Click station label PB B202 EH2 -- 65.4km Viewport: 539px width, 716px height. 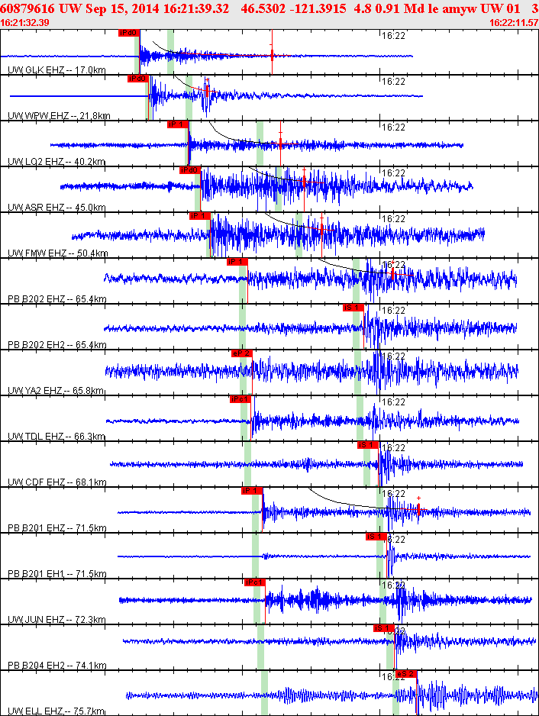click(x=57, y=345)
